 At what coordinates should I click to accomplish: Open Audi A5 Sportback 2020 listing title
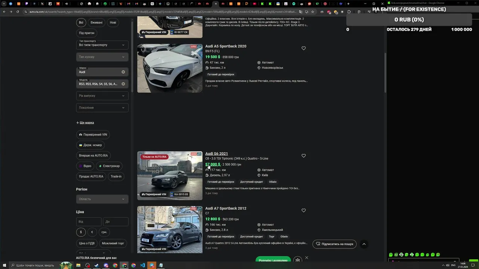click(x=226, y=46)
